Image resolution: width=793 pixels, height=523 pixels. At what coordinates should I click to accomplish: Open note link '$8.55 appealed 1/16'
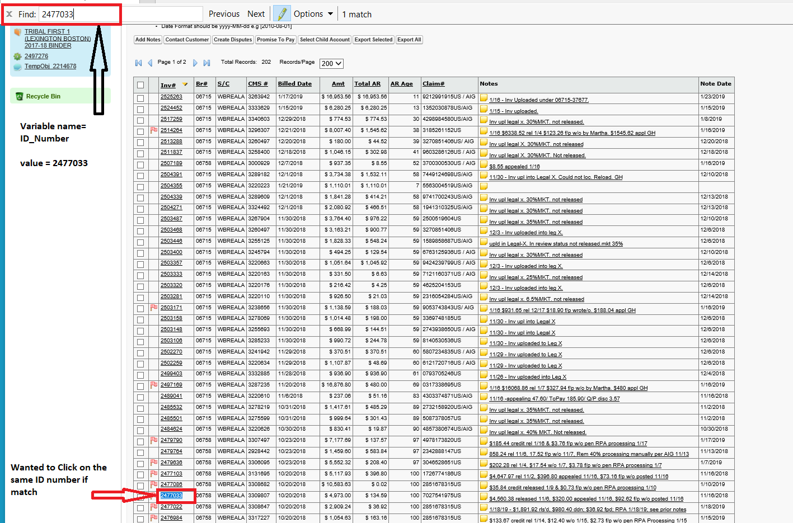click(x=514, y=167)
